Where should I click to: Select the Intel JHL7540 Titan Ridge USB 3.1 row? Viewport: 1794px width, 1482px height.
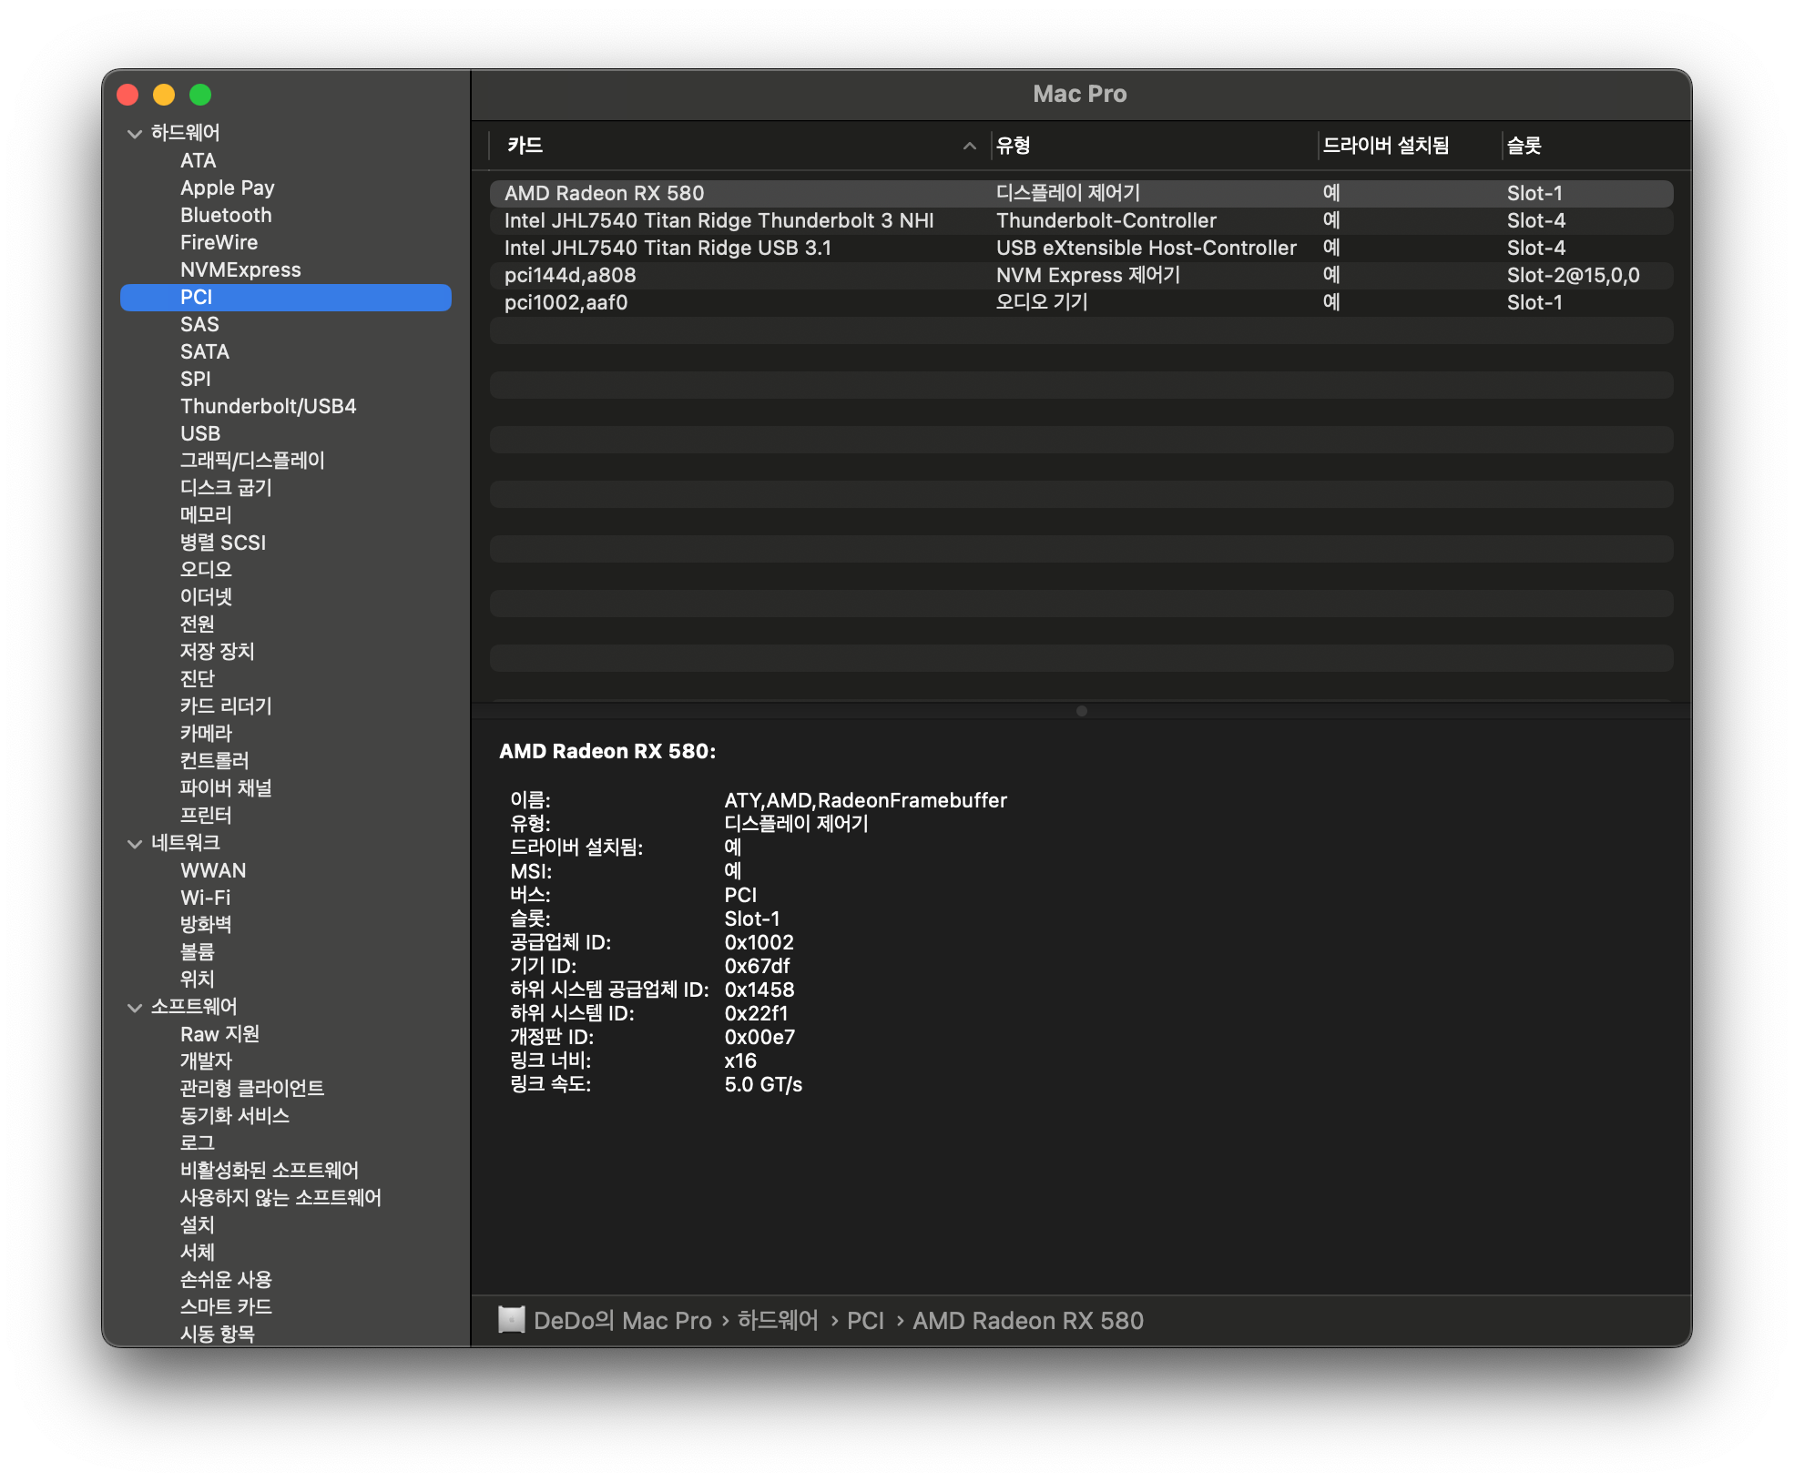(x=668, y=248)
